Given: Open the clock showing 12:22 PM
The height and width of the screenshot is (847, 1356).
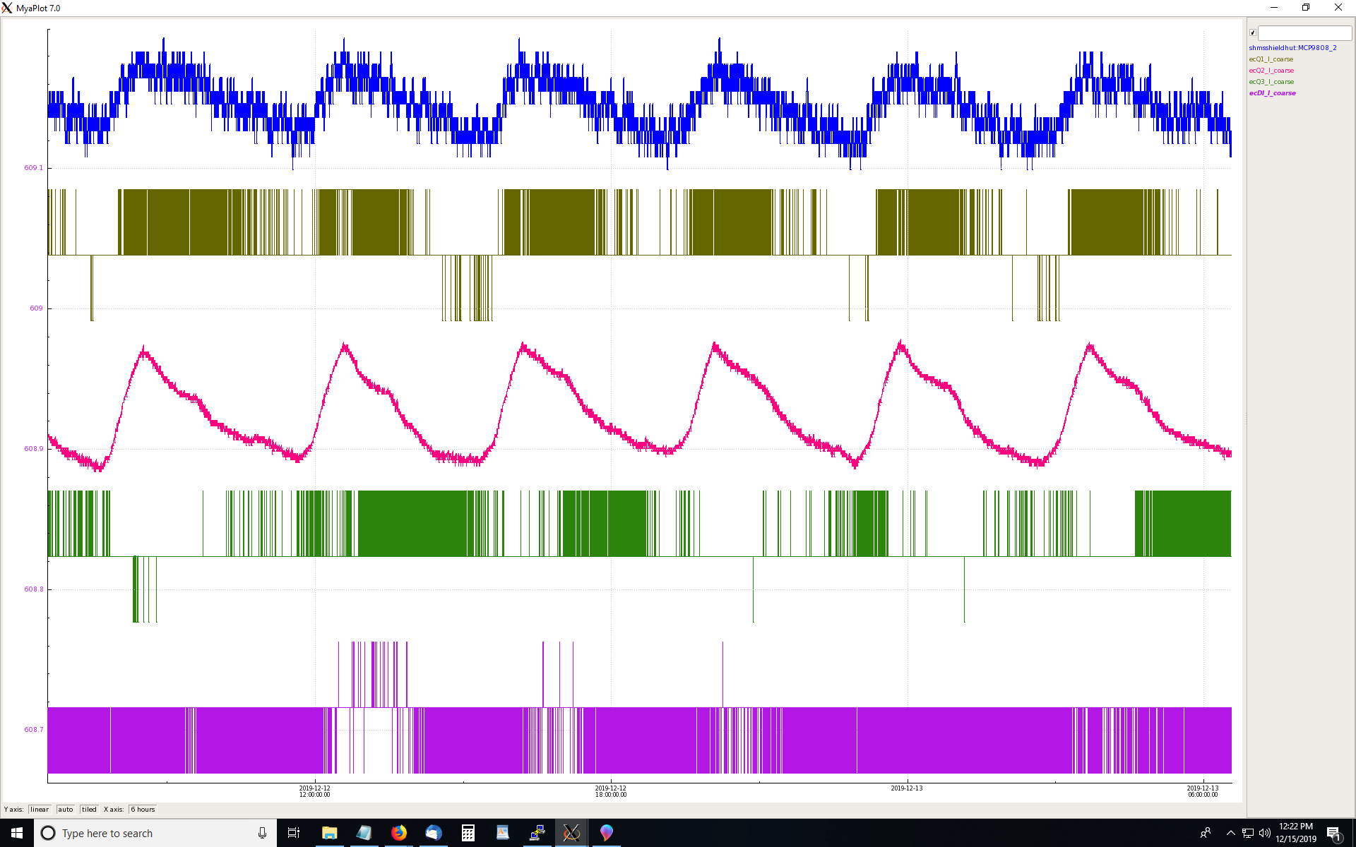Looking at the screenshot, I should click(1296, 833).
